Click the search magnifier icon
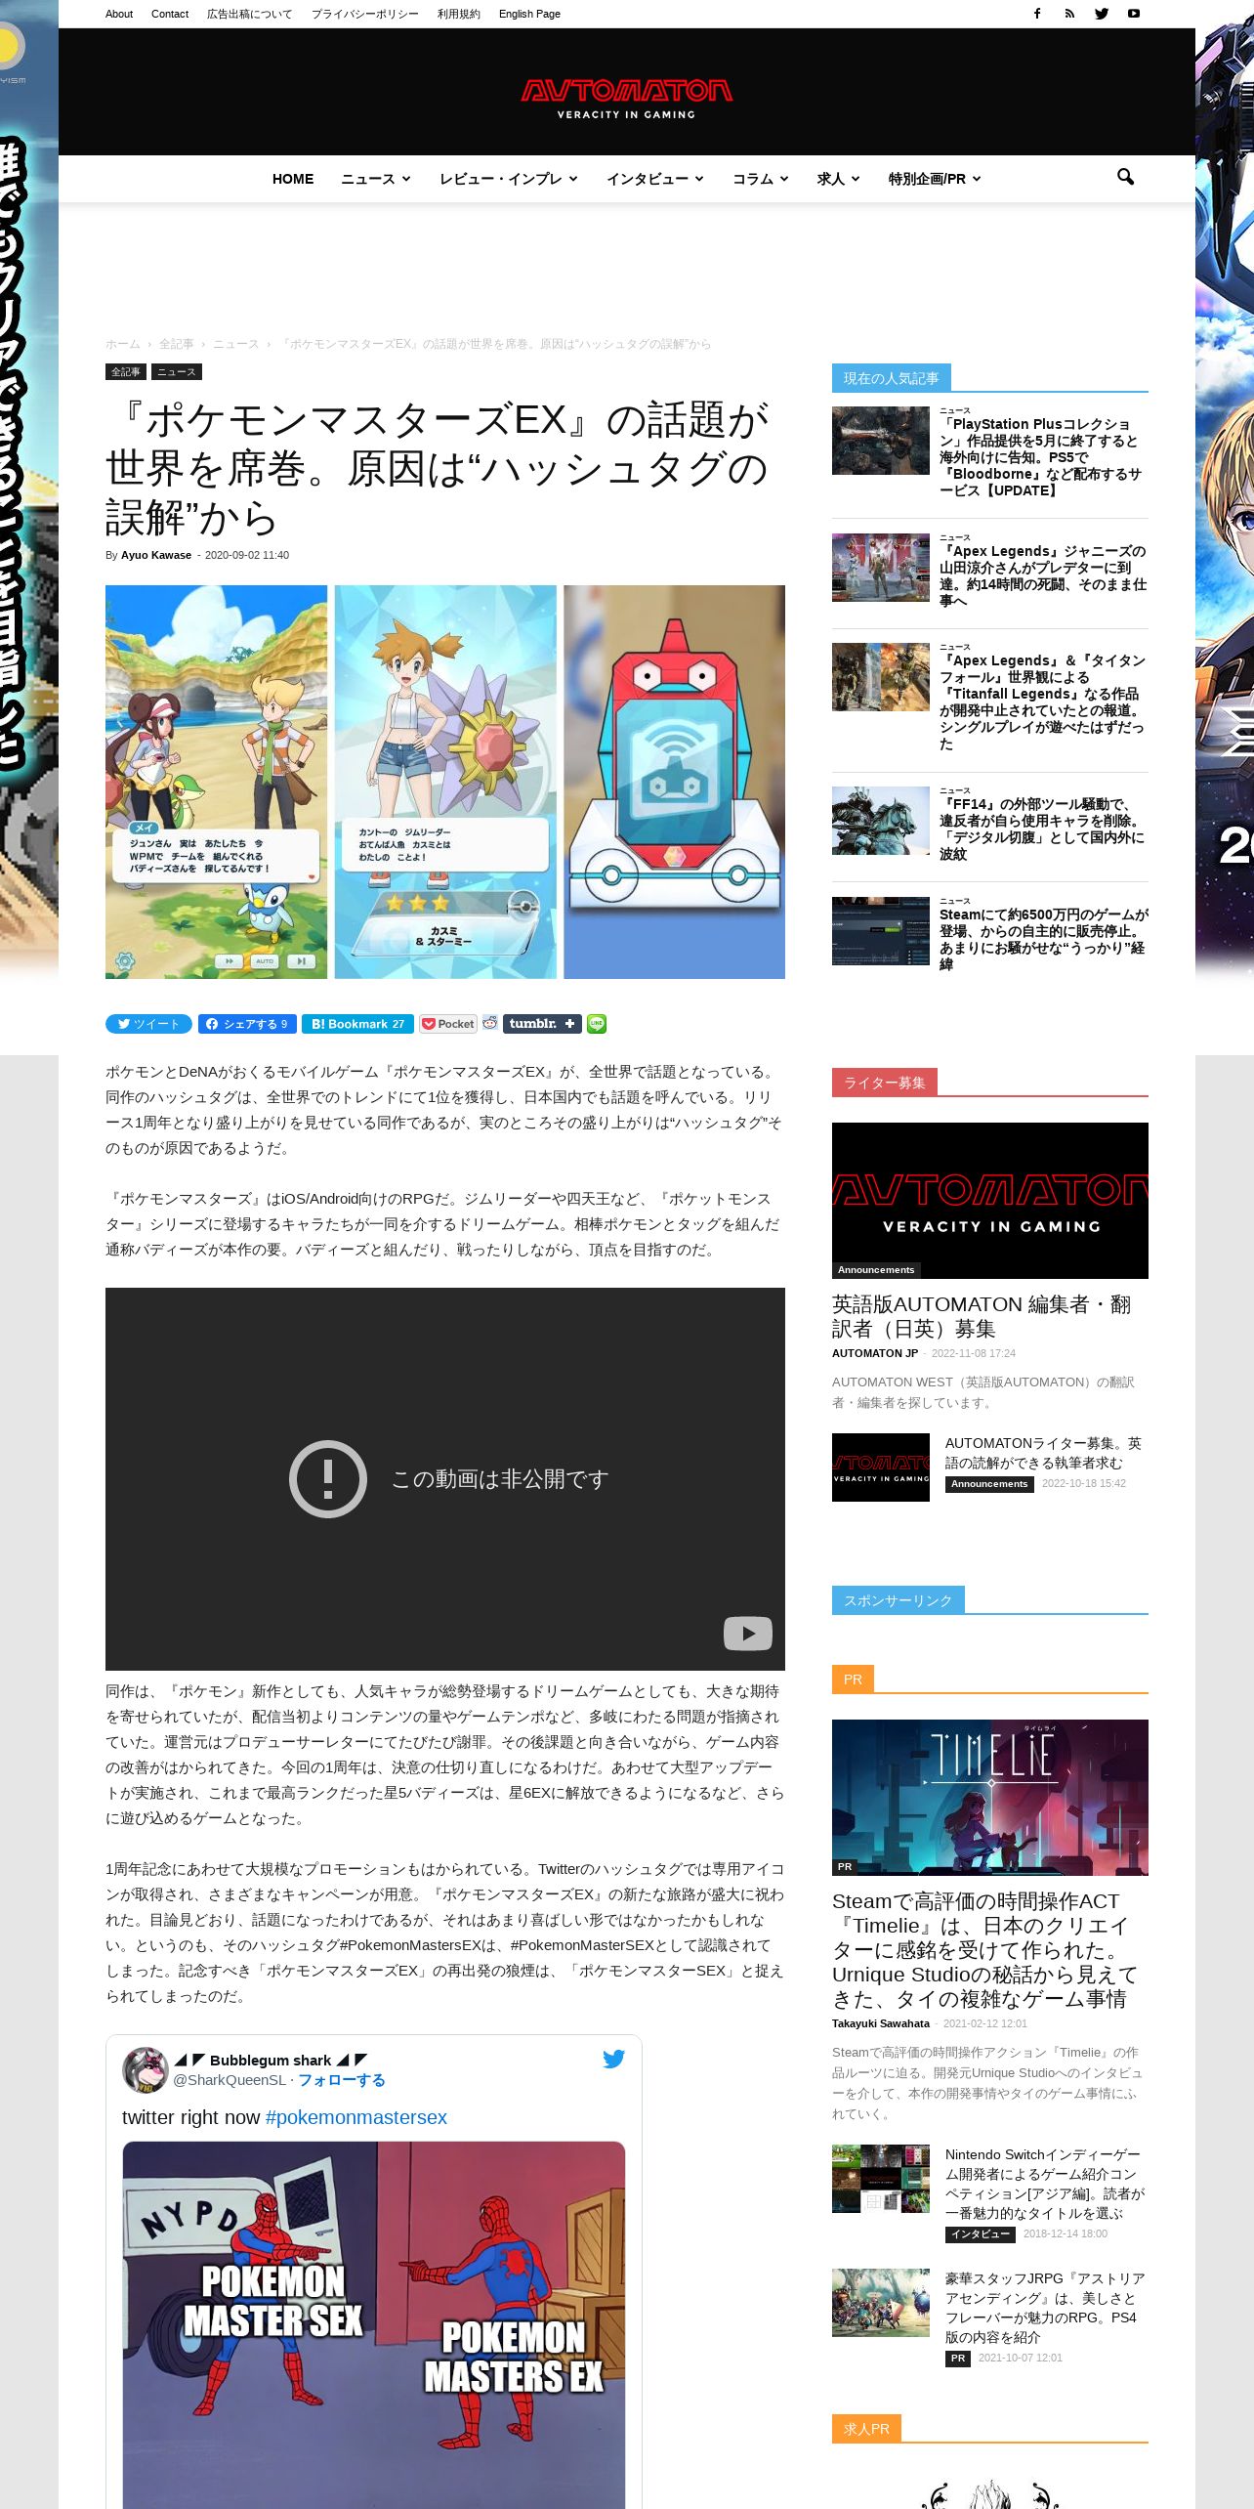Screen dimensions: 1254x2509 click(x=1125, y=177)
